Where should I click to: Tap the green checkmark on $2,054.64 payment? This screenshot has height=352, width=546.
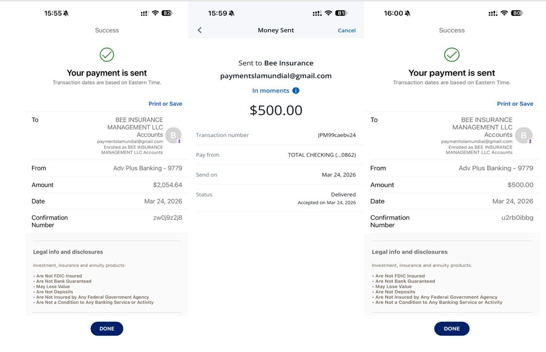107,54
